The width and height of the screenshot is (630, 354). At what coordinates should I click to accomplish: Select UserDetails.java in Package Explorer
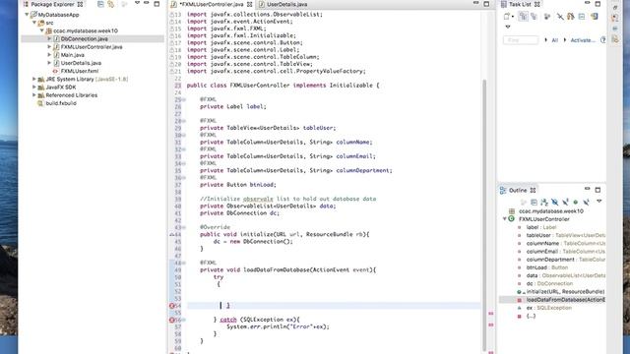[81, 63]
